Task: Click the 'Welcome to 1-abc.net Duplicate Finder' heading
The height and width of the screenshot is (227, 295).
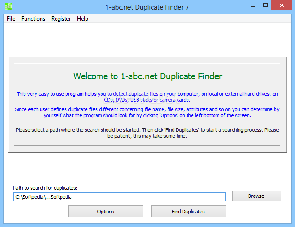Action: tap(147, 76)
